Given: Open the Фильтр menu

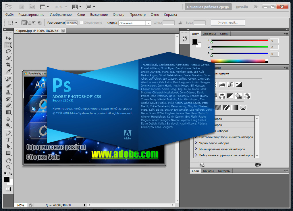Looking at the screenshot, I should 118,15.
